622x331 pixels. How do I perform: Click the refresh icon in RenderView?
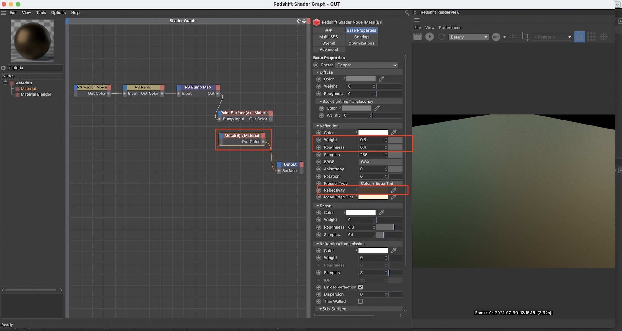[x=442, y=37]
